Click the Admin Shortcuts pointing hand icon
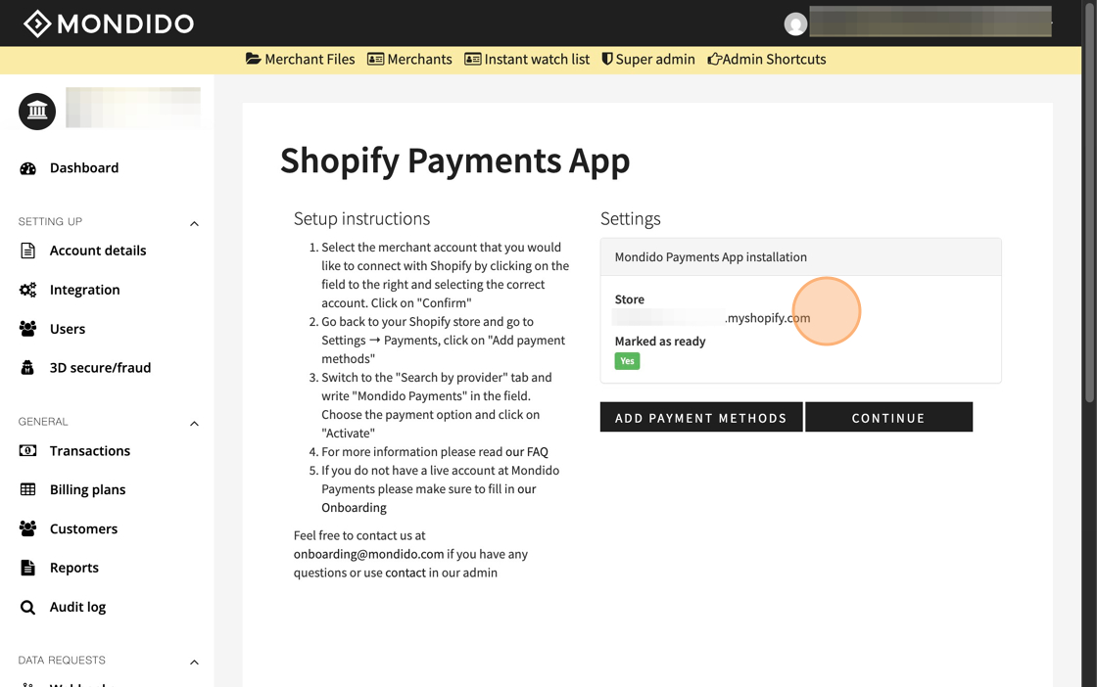Viewport: 1097px width, 687px height. click(x=714, y=60)
